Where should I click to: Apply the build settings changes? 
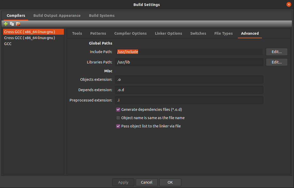pos(123,182)
